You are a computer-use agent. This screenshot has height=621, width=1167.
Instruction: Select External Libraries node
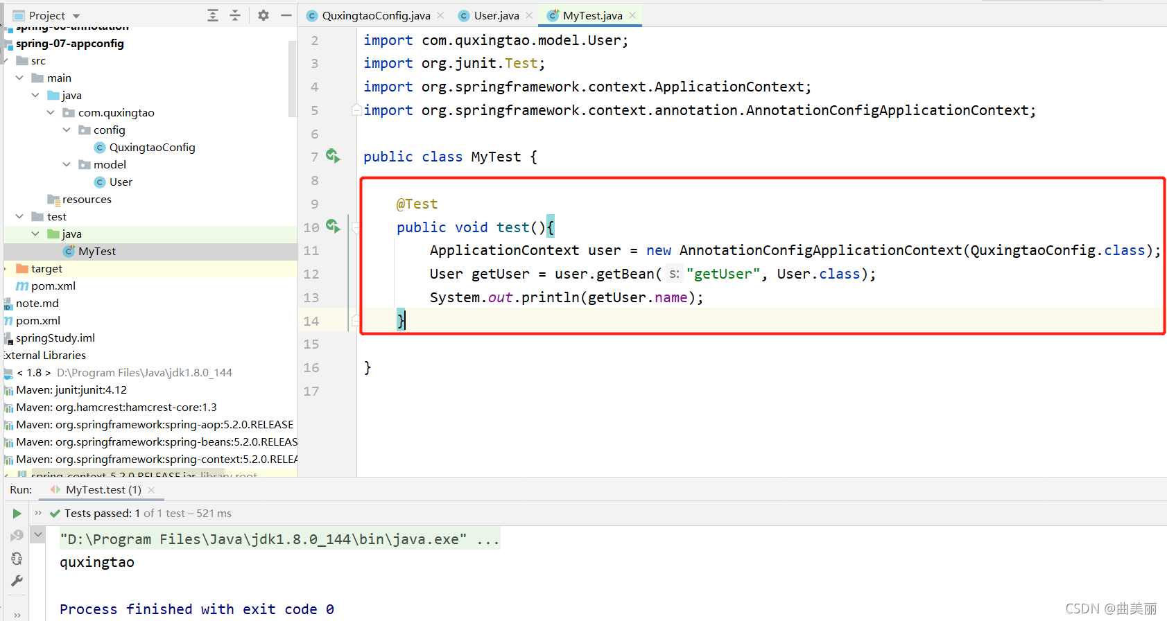(x=45, y=355)
